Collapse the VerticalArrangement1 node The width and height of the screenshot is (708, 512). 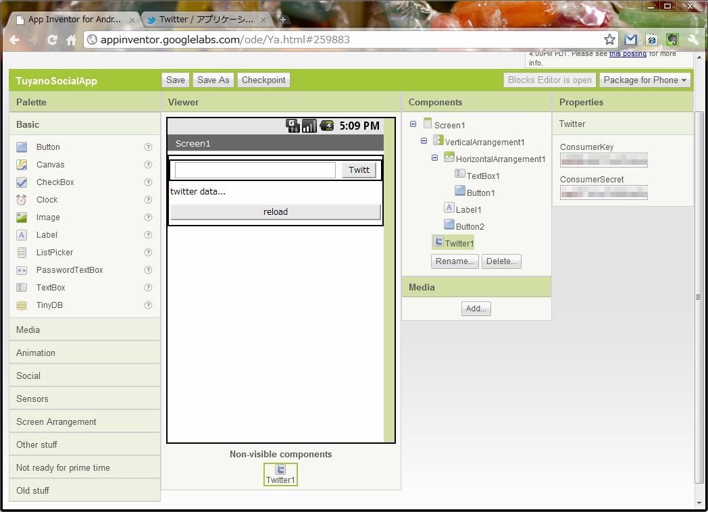[424, 141]
